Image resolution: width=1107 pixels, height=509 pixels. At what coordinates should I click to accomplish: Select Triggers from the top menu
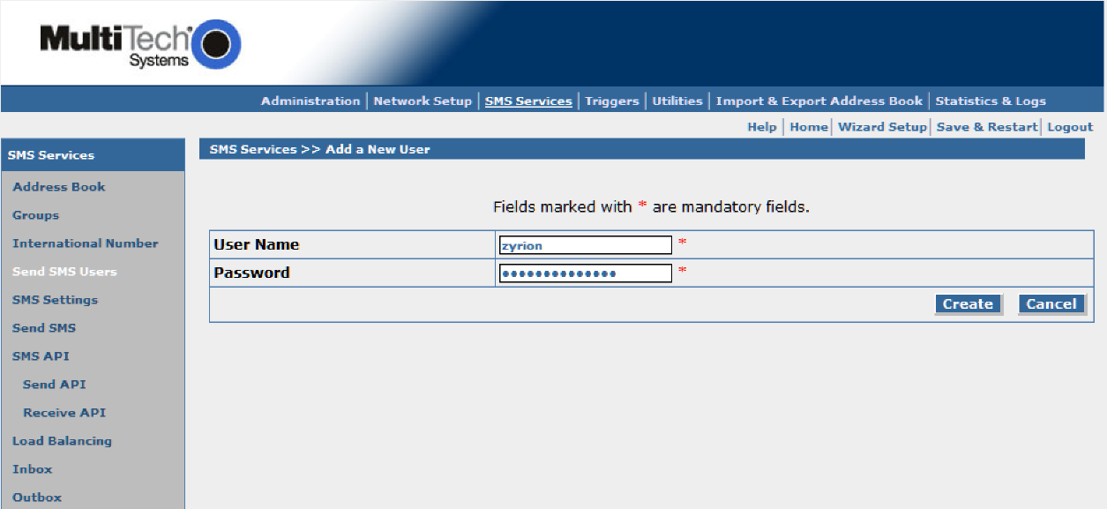pos(611,101)
